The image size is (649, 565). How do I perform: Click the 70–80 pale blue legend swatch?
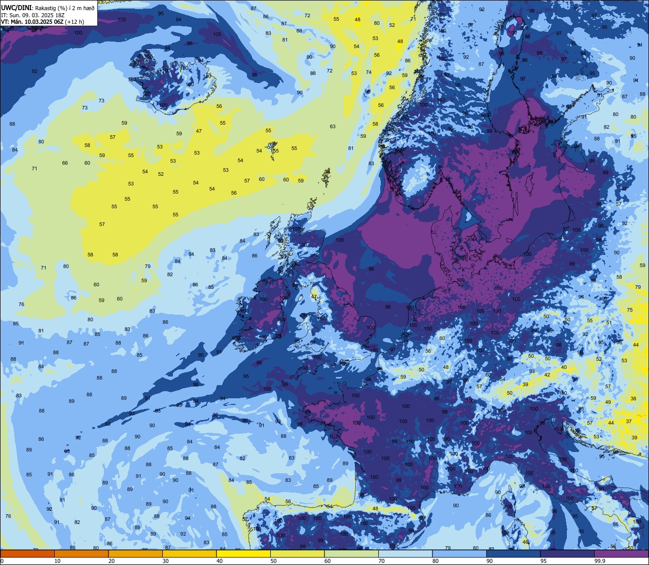point(405,553)
